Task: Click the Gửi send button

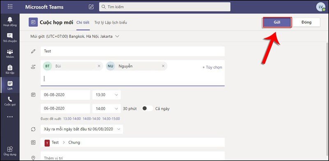Action: click(x=277, y=22)
